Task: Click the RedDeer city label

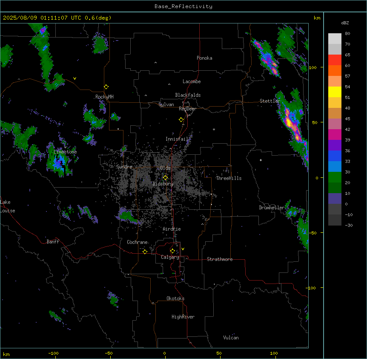Action: 187,109
